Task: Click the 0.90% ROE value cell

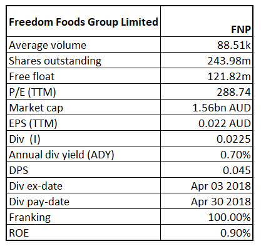Action: point(207,232)
